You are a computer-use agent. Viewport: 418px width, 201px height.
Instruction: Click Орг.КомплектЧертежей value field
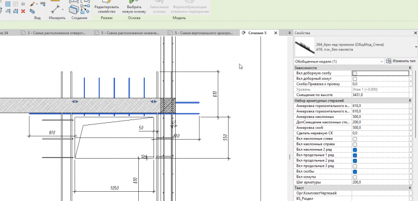pyautogui.click(x=380, y=193)
